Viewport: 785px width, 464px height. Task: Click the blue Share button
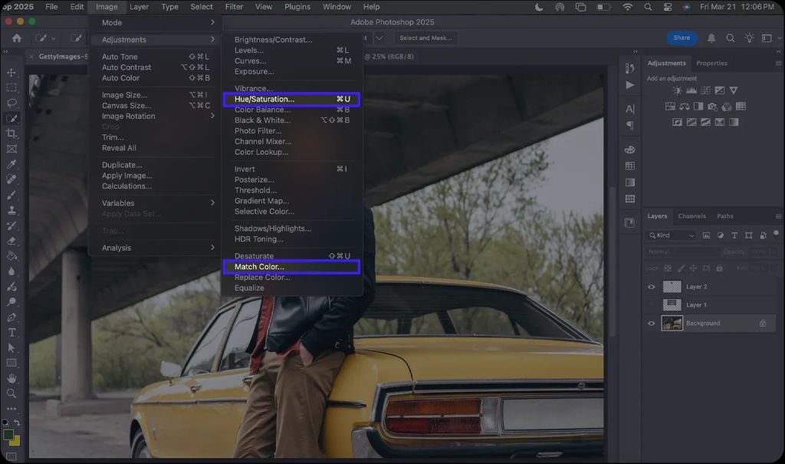point(682,38)
